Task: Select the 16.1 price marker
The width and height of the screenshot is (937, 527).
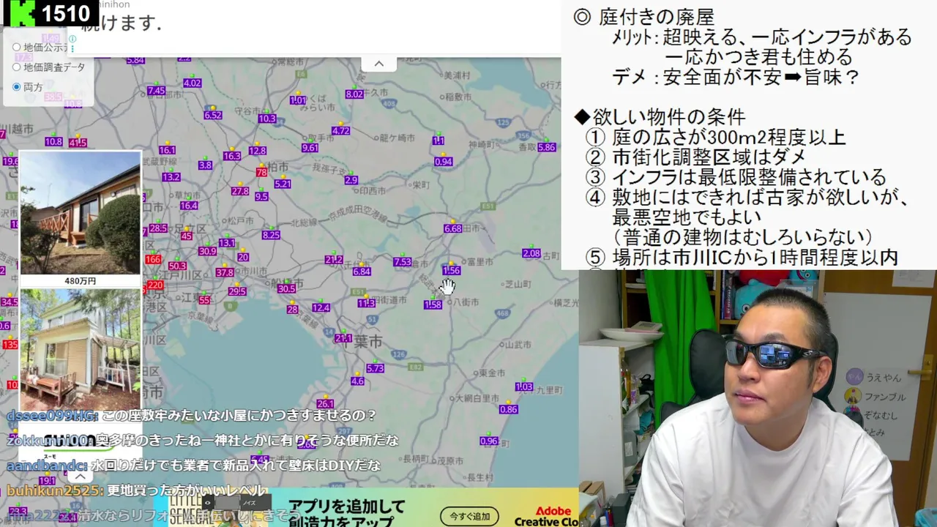Action: pyautogui.click(x=167, y=150)
